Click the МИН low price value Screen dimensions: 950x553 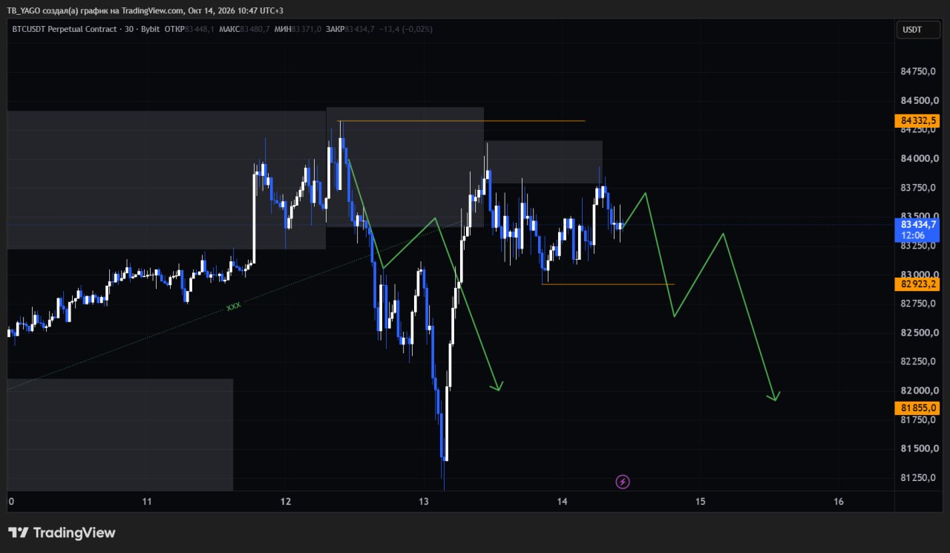point(306,29)
